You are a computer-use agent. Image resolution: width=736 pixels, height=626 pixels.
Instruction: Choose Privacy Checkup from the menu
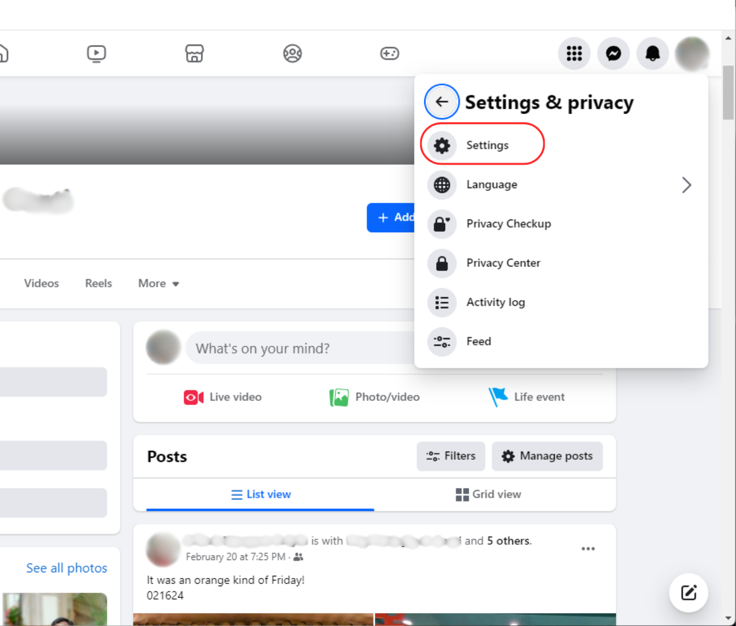[x=561, y=224]
